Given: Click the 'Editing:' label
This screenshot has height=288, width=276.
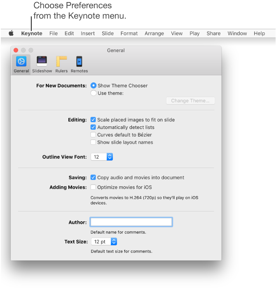Looking at the screenshot, I should [x=77, y=120].
